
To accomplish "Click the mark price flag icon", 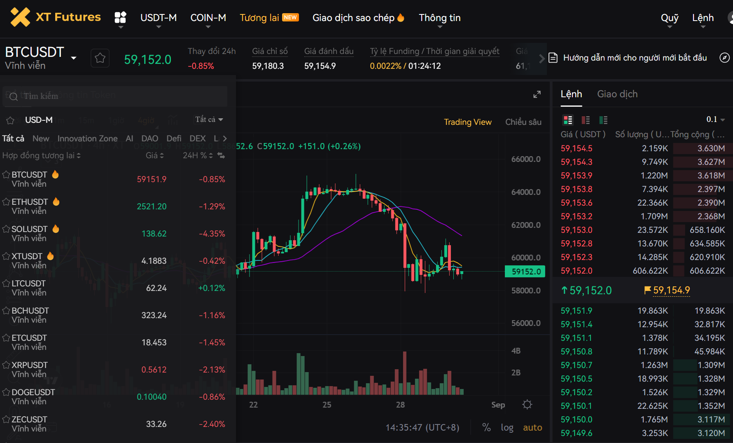I will pyautogui.click(x=647, y=290).
